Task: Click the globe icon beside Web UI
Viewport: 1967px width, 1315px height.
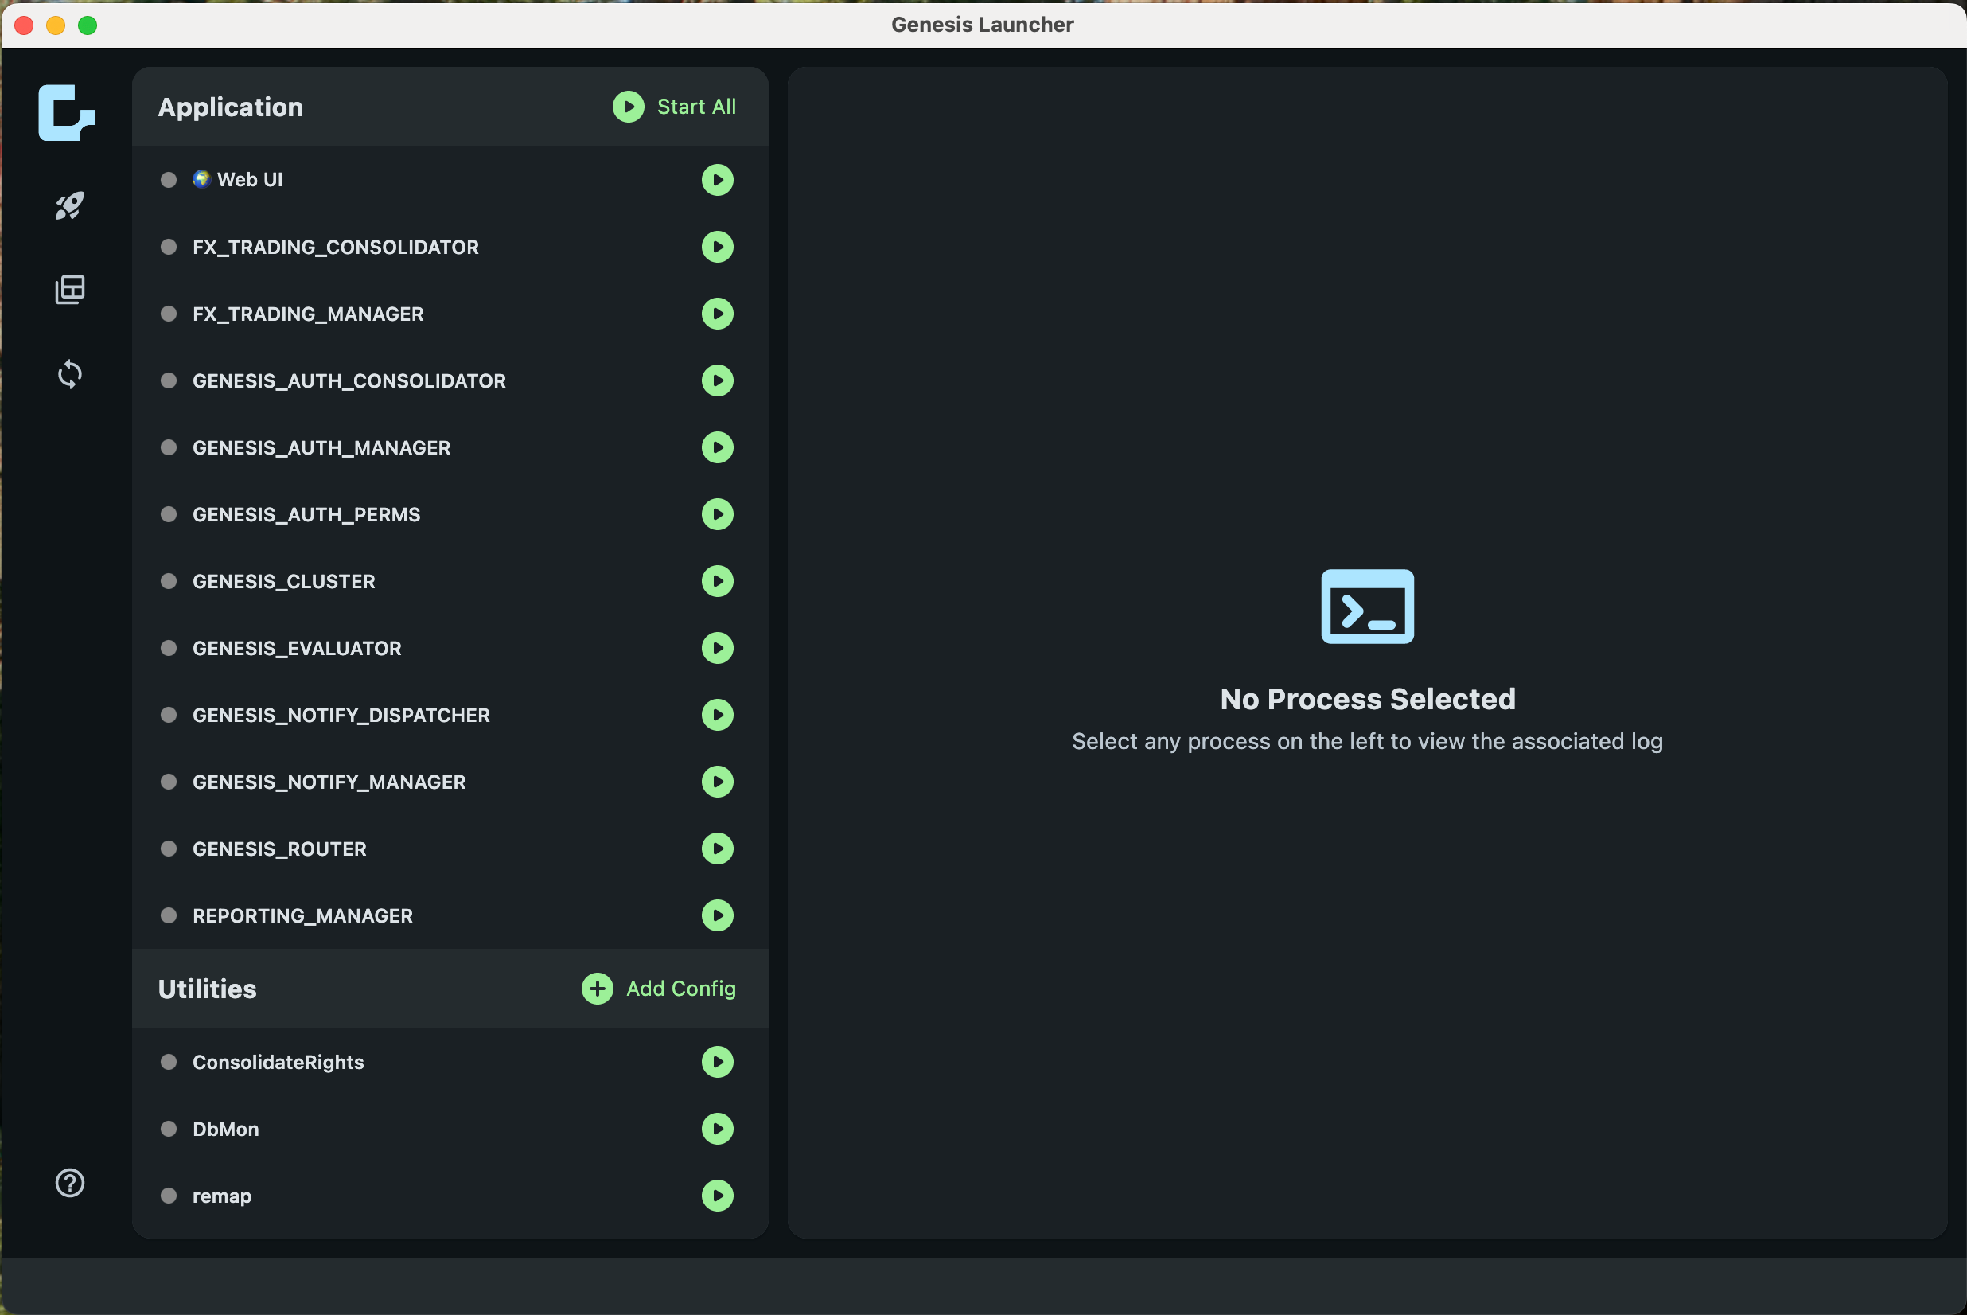Action: (201, 178)
